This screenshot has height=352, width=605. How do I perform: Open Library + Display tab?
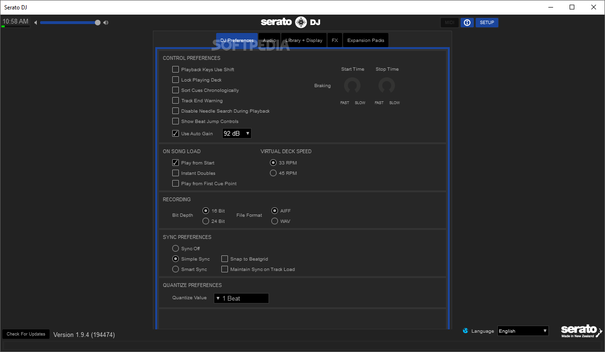click(304, 40)
